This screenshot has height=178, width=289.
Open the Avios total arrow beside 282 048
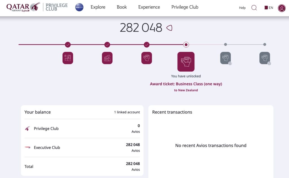[169, 28]
